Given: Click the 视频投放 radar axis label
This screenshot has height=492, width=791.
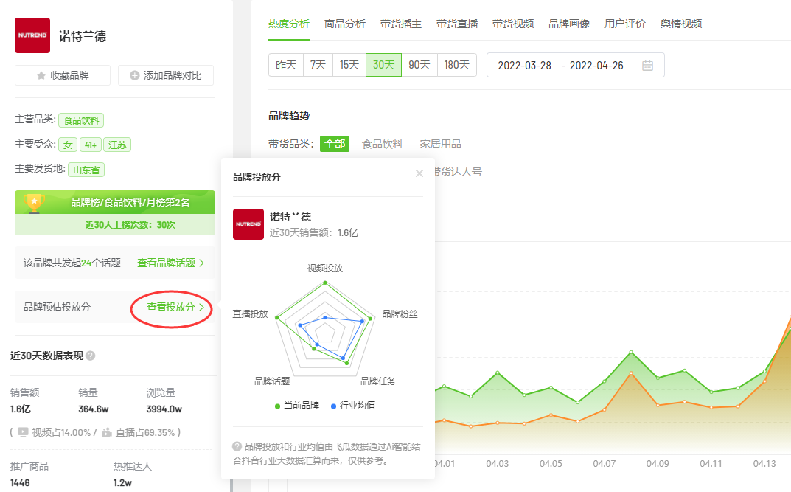Looking at the screenshot, I should pyautogui.click(x=325, y=268).
